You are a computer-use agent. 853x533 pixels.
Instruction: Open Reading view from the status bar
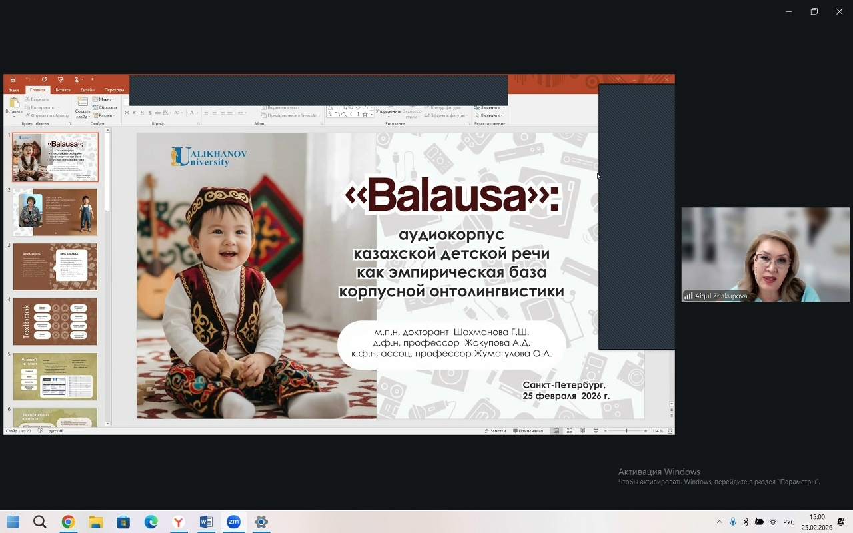coord(583,430)
